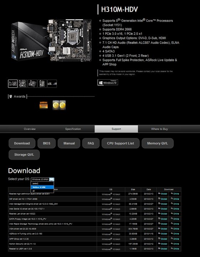Select the third motherboard product thumbnail
Viewport: 200px width, 257px height.
[32, 84]
